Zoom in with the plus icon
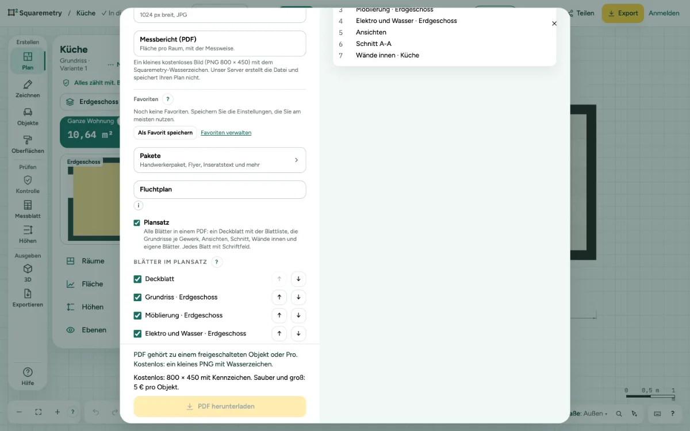 tap(57, 412)
